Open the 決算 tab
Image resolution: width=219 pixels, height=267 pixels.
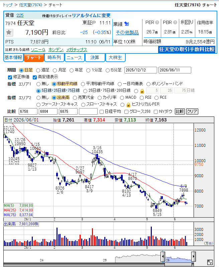click(95, 57)
